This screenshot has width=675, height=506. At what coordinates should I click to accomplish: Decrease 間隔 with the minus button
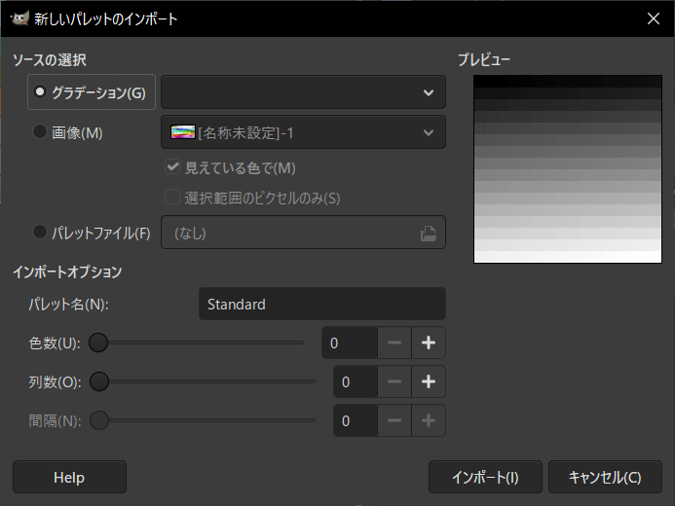click(x=394, y=420)
